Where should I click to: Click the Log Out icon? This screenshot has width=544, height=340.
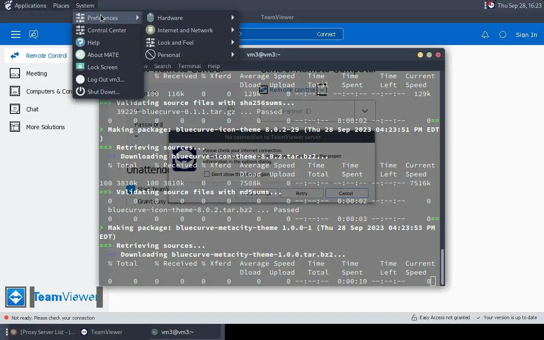point(80,79)
